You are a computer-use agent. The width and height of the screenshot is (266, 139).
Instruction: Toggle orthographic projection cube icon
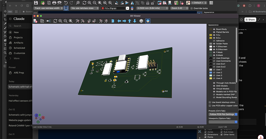click(141, 21)
